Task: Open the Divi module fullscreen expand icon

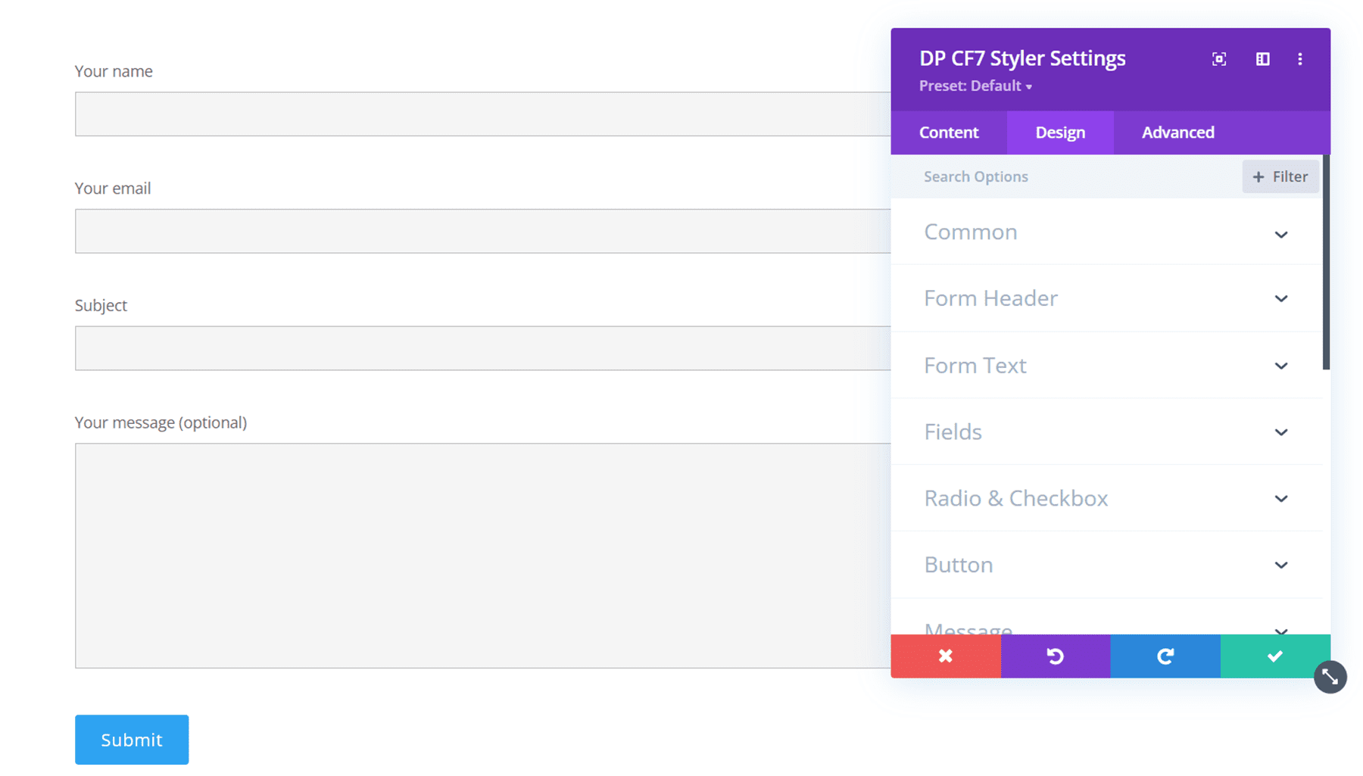Action: click(1219, 59)
